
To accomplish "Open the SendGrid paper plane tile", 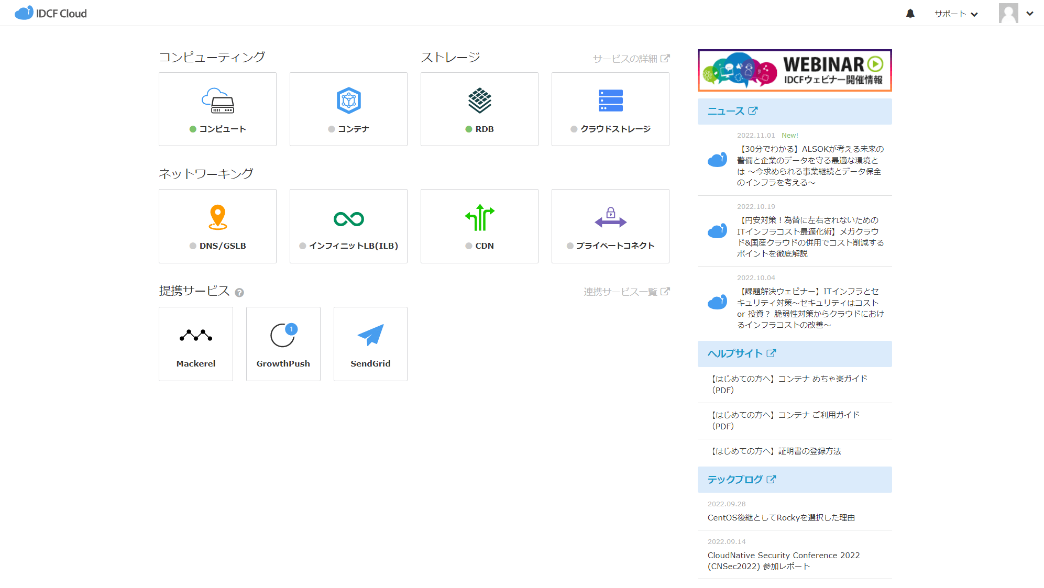I will pos(370,343).
